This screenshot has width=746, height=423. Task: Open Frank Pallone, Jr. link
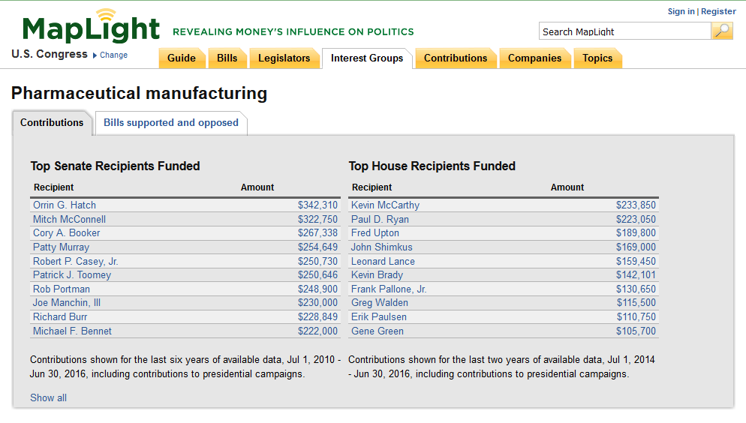click(x=389, y=289)
